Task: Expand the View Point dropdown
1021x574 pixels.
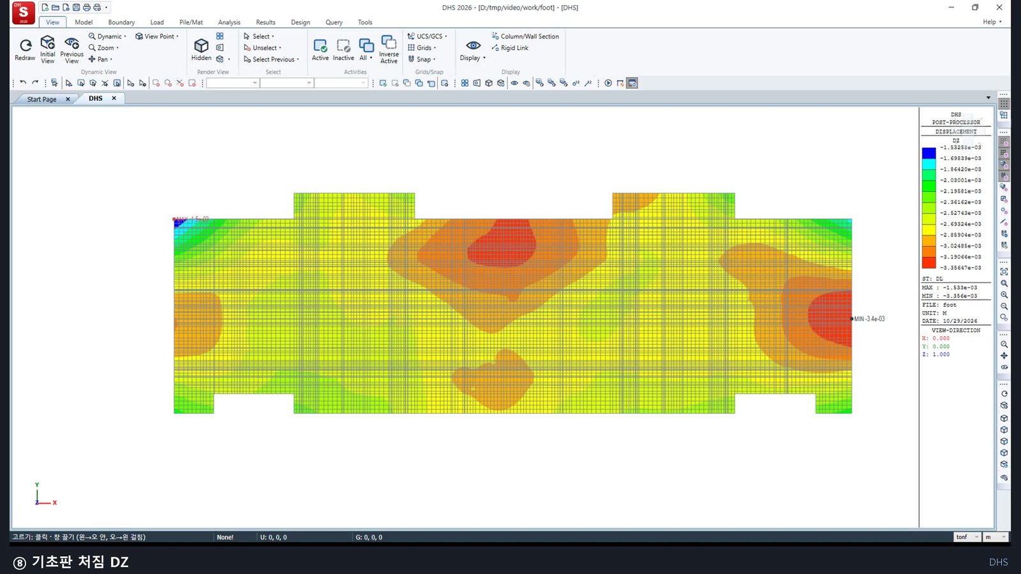Action: 157,36
